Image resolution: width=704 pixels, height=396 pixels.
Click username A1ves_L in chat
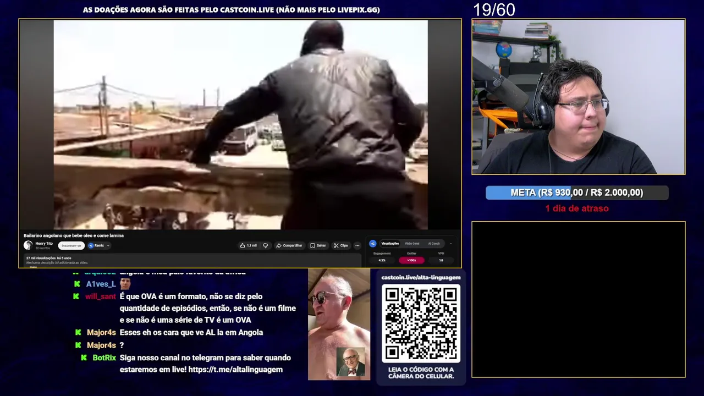pos(101,284)
